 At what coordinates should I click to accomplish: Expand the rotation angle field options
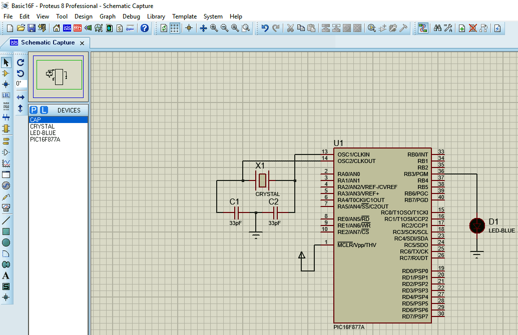(21, 83)
